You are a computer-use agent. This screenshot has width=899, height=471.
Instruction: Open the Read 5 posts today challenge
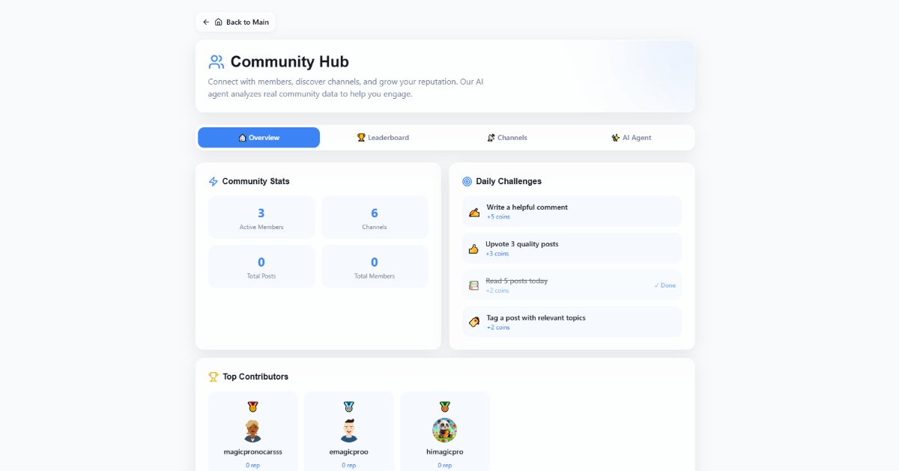coord(572,285)
